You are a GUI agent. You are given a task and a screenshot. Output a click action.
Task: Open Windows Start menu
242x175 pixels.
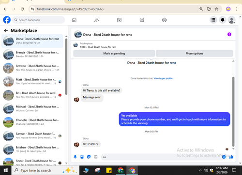tap(6, 170)
